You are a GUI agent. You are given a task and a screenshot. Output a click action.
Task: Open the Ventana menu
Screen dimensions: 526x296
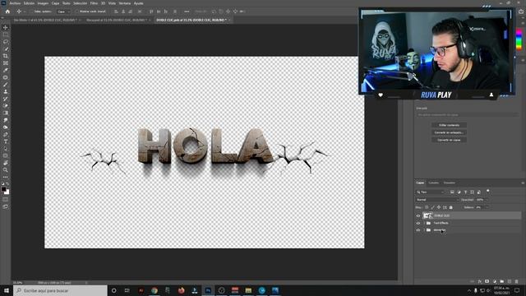tap(124, 3)
